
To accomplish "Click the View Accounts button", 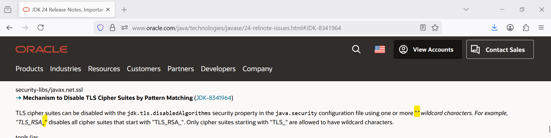I will click(428, 50).
